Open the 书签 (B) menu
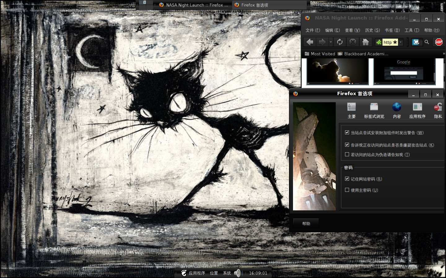The height and width of the screenshot is (278, 446). pos(392,30)
